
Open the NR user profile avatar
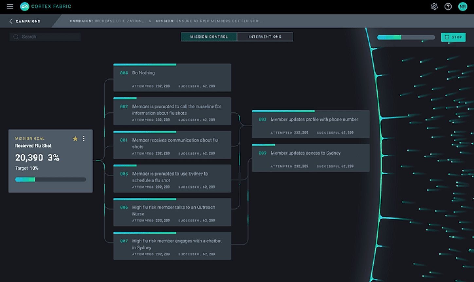point(463,7)
